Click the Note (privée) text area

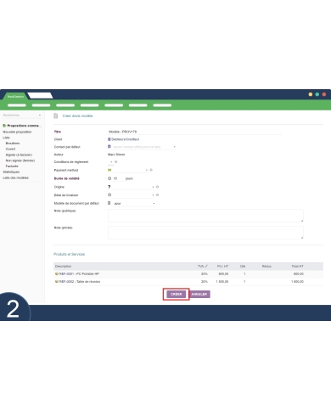pyautogui.click(x=205, y=233)
